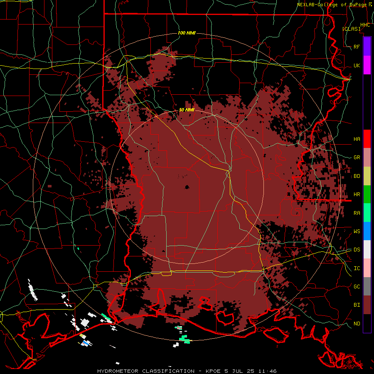The width and height of the screenshot is (374, 374).
Task: Click the red HA legend color swatch
Action: 367,139
